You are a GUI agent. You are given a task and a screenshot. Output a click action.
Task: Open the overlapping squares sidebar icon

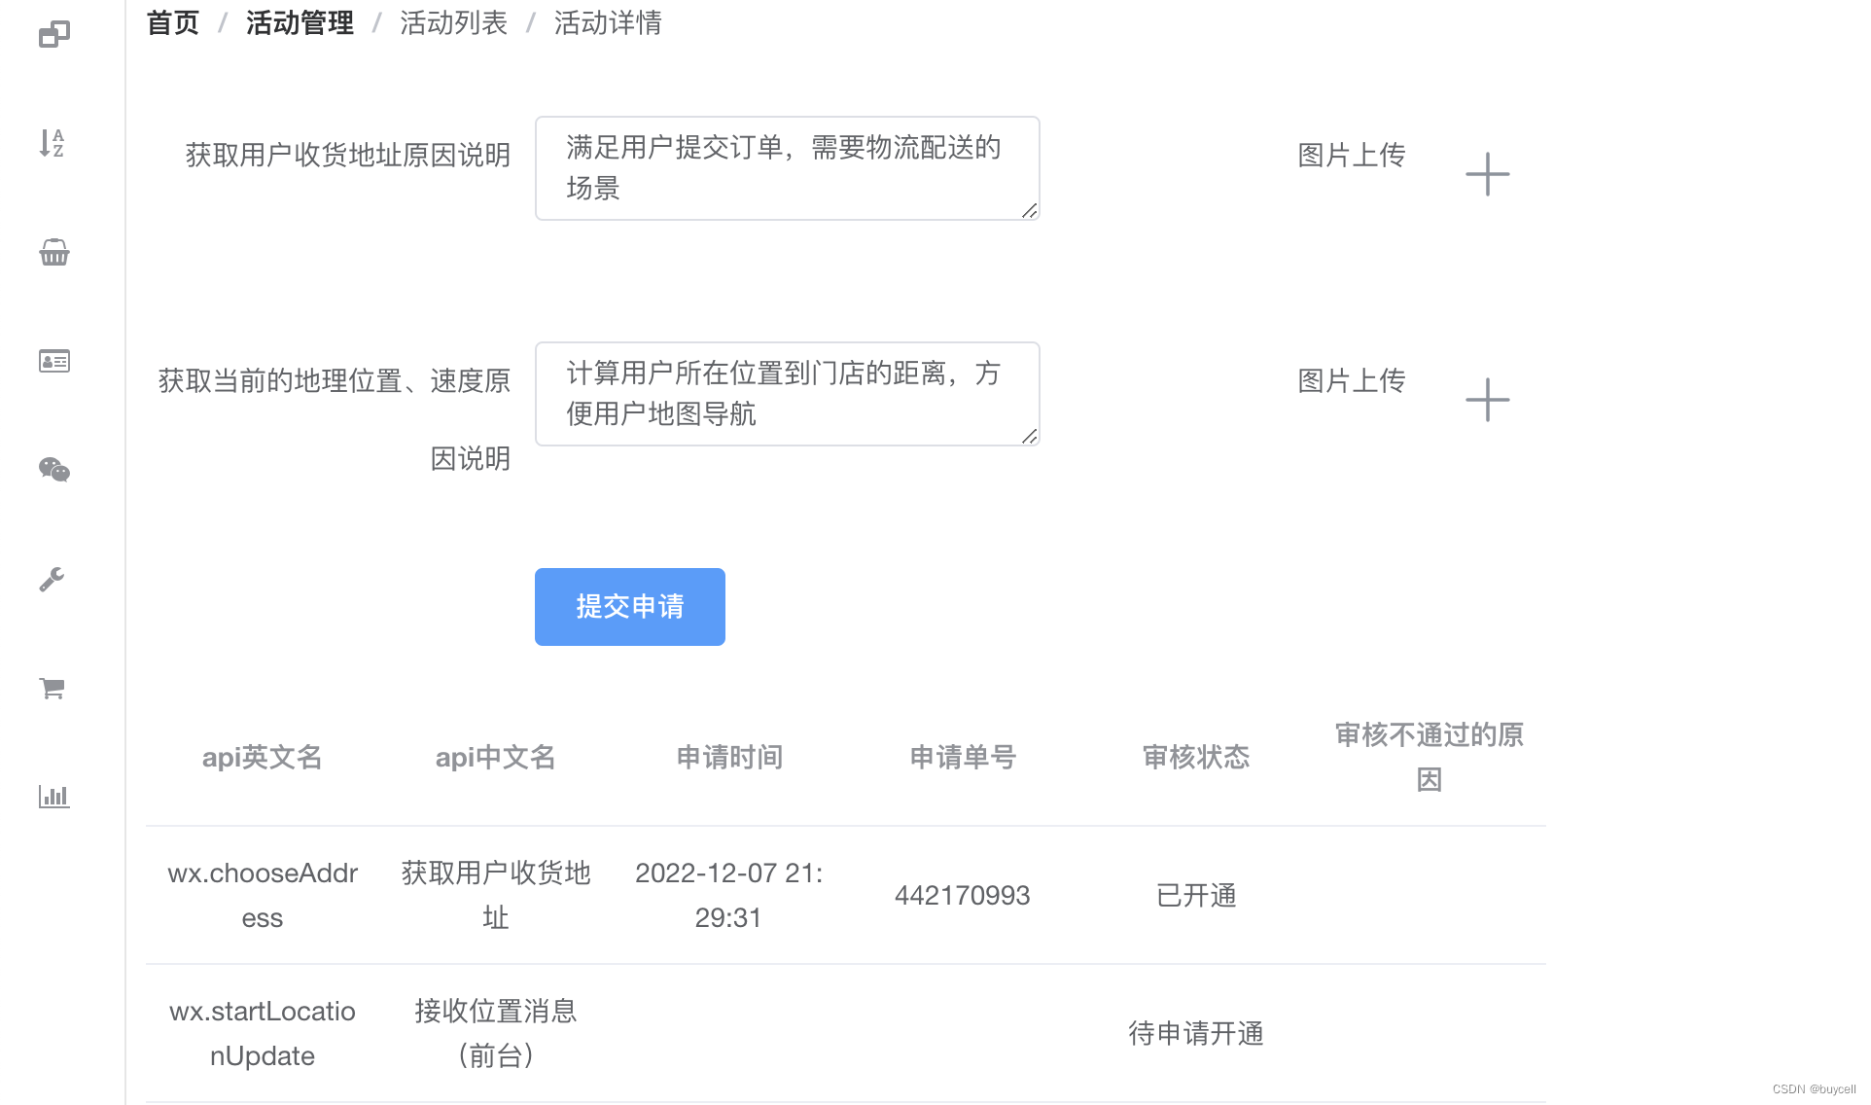click(x=54, y=35)
